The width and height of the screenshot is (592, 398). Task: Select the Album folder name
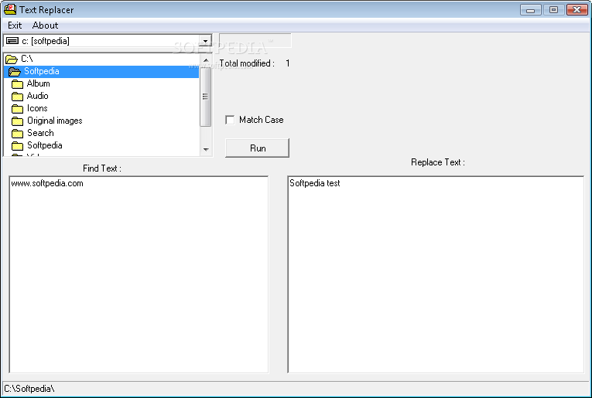coord(38,83)
